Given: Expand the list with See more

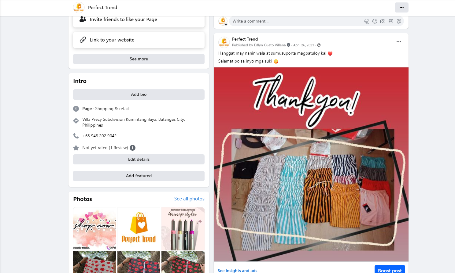Looking at the screenshot, I should tap(139, 59).
